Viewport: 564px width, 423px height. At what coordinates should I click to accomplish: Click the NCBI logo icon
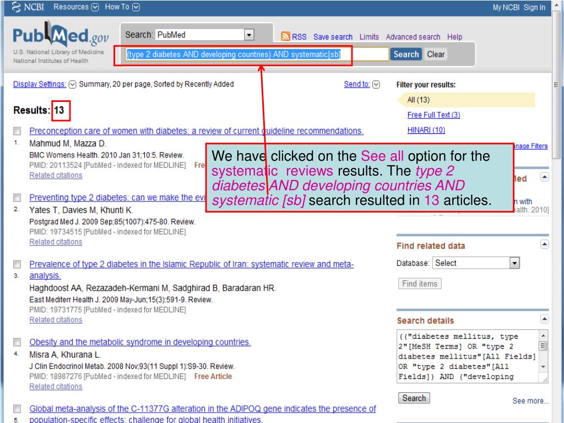(16, 7)
